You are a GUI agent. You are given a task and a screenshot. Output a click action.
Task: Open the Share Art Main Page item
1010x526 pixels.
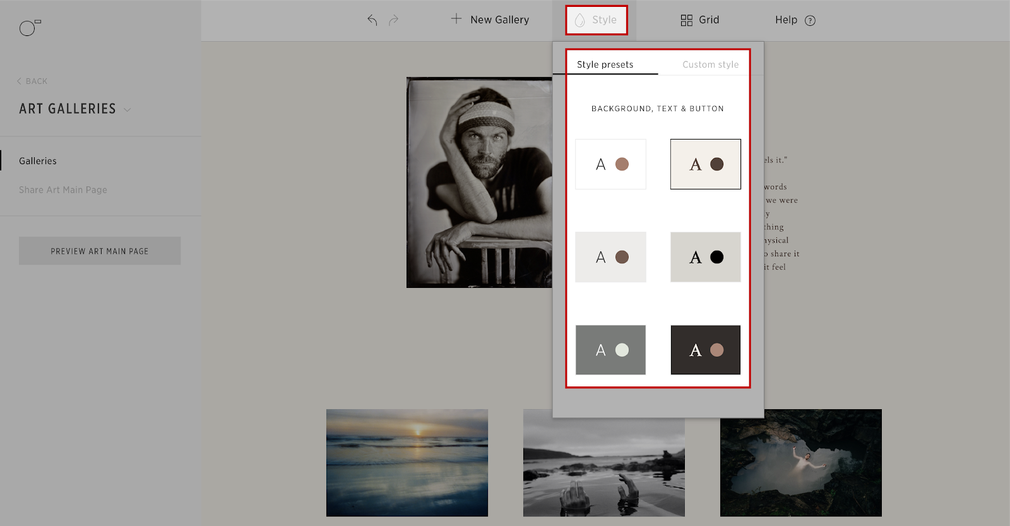click(63, 190)
